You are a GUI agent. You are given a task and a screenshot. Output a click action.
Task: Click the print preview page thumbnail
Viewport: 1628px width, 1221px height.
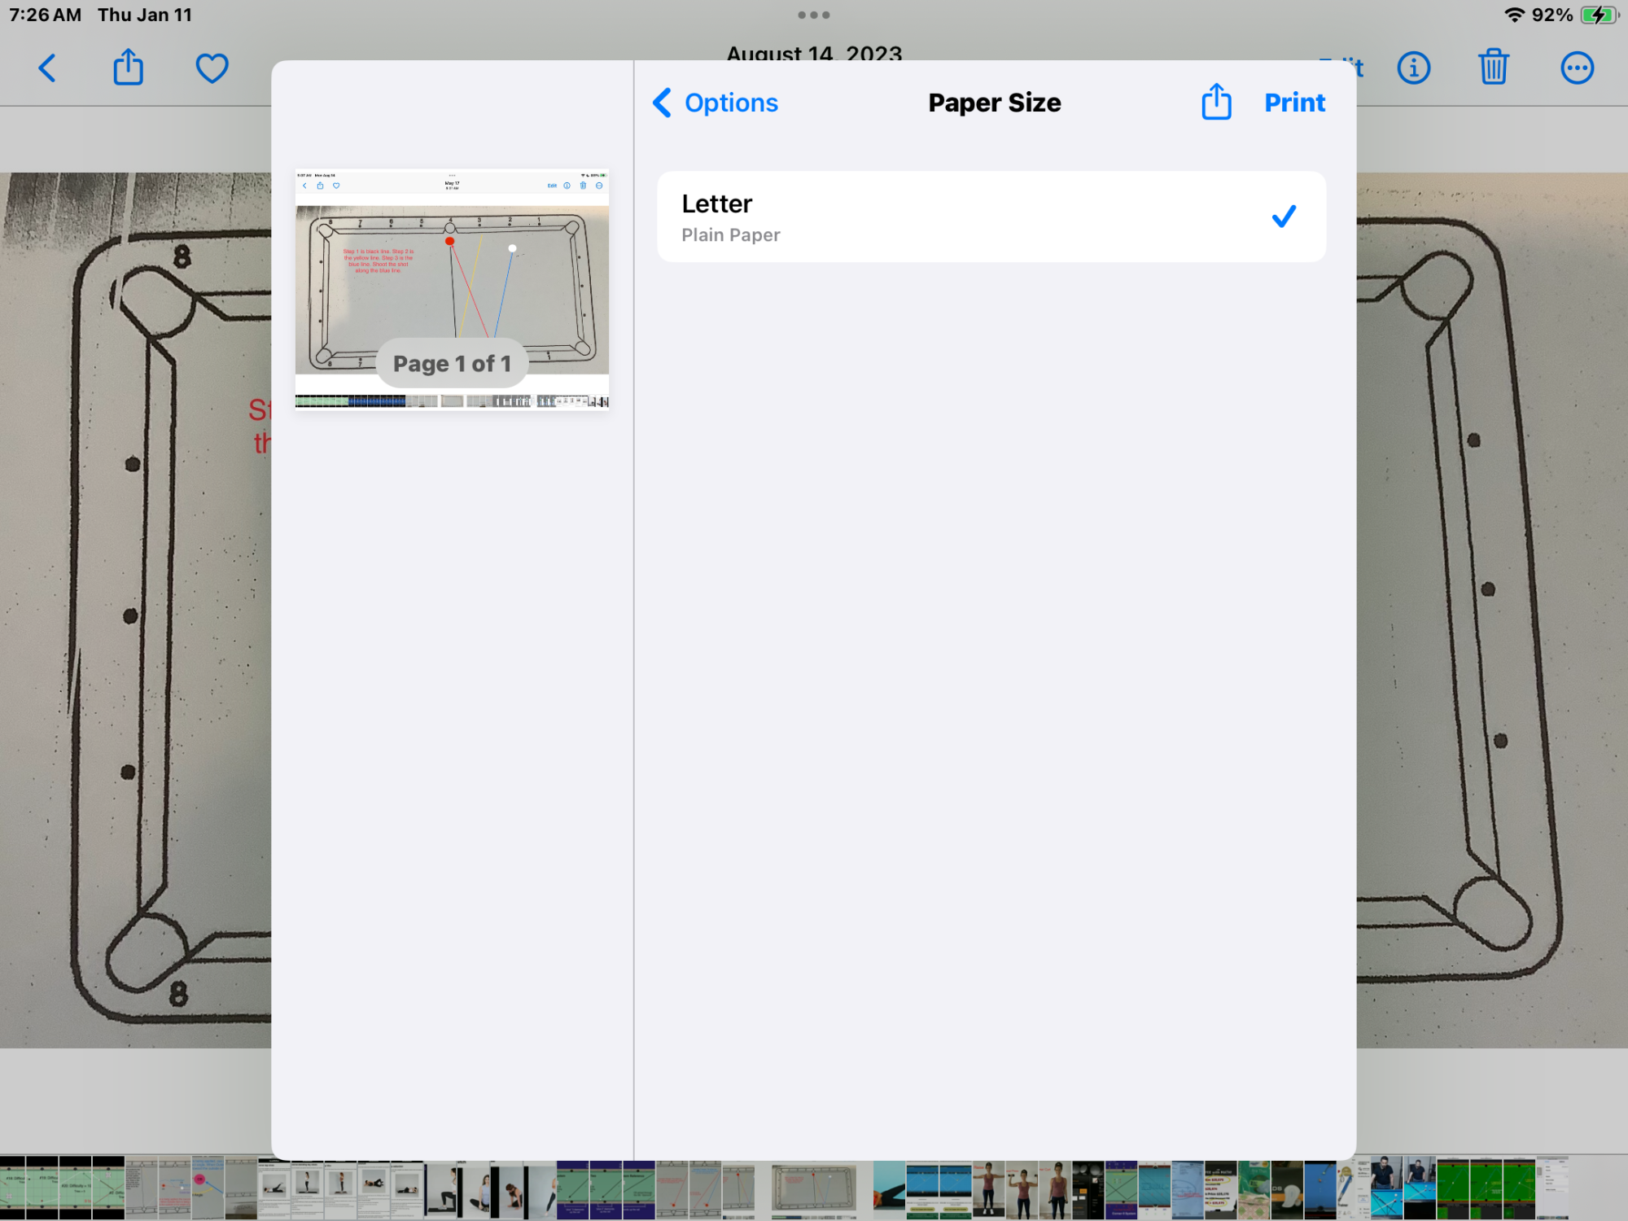click(452, 269)
